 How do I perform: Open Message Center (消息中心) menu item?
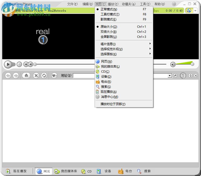click(x=124, y=97)
